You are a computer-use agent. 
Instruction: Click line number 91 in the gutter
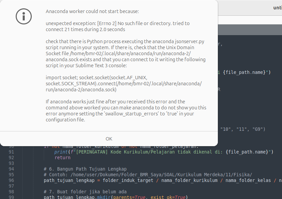[11, 152]
